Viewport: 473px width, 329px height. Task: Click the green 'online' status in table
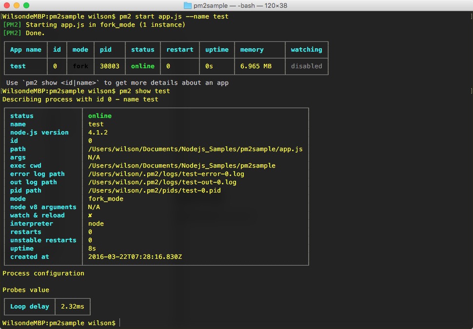(x=142, y=66)
